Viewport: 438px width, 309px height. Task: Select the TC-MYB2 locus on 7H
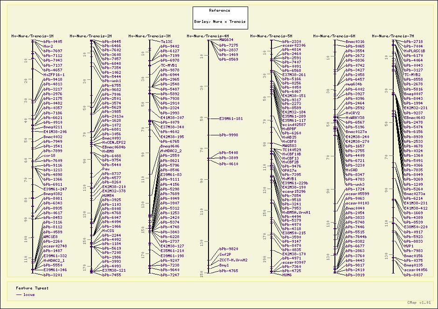tap(412, 75)
